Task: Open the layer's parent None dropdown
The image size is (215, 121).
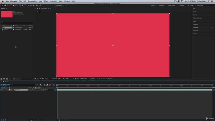Action: pyautogui.click(x=49, y=90)
